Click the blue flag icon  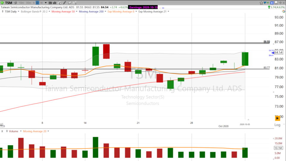coord(265,3)
